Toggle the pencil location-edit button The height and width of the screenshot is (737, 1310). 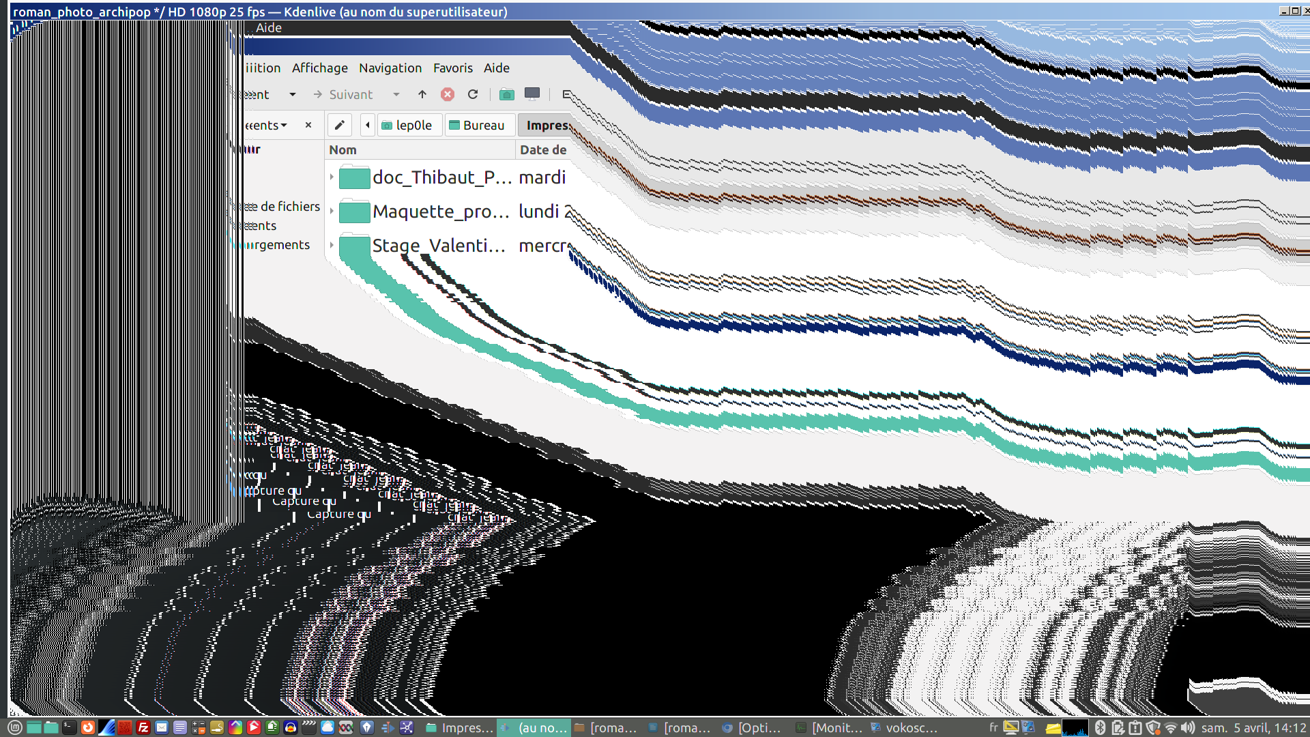(x=339, y=125)
